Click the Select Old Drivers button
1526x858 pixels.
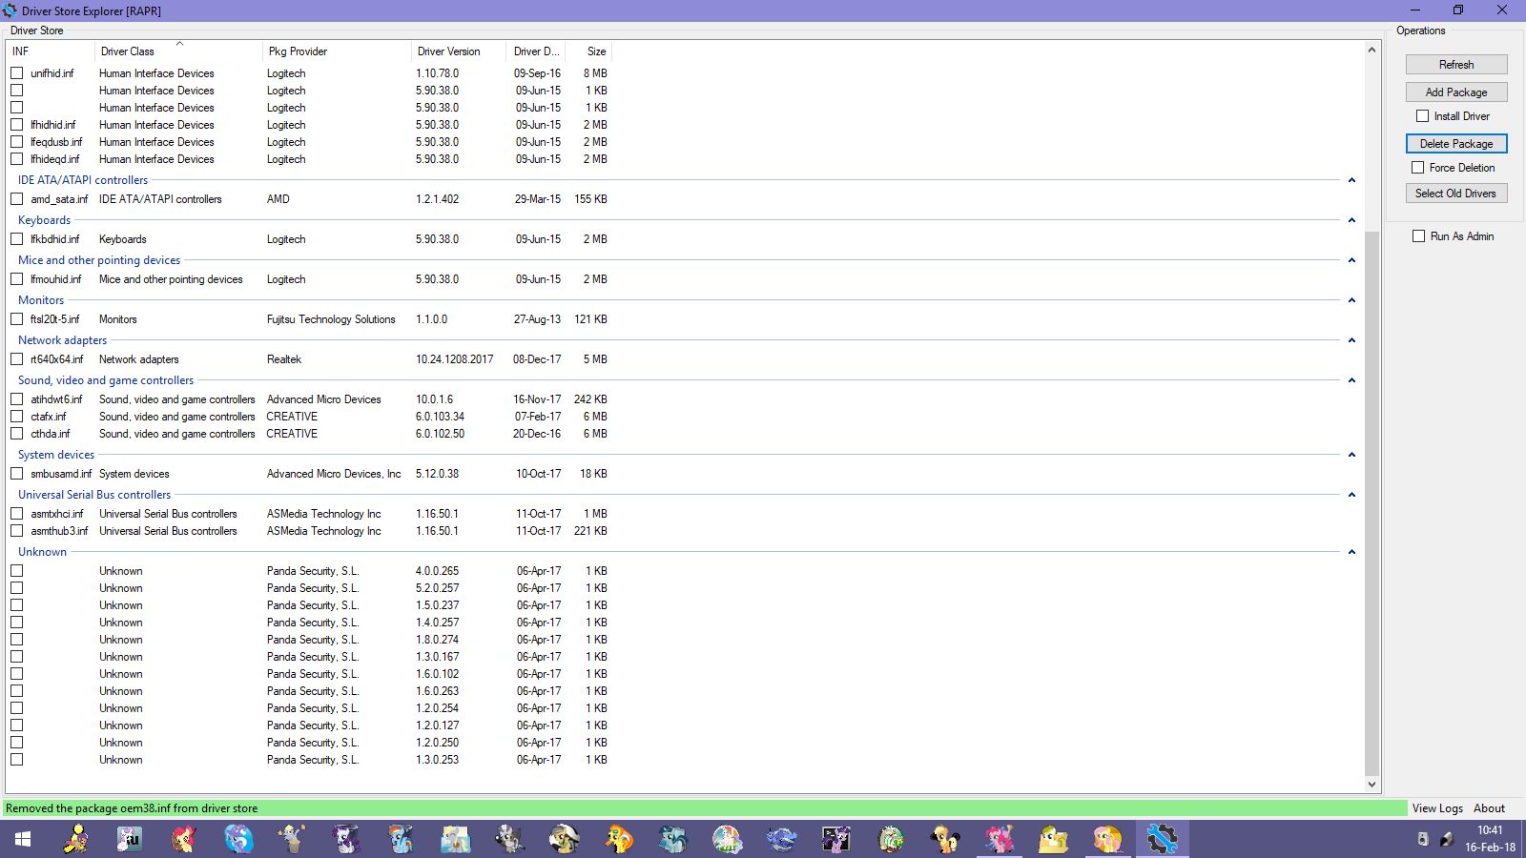(x=1456, y=194)
